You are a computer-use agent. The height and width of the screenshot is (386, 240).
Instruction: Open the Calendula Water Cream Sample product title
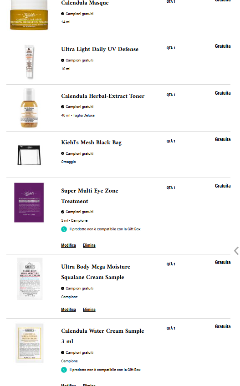102,336
